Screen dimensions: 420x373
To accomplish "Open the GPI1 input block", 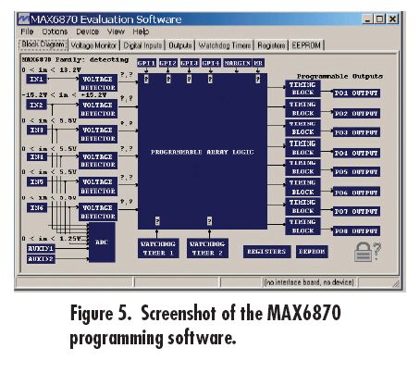I will coord(146,63).
